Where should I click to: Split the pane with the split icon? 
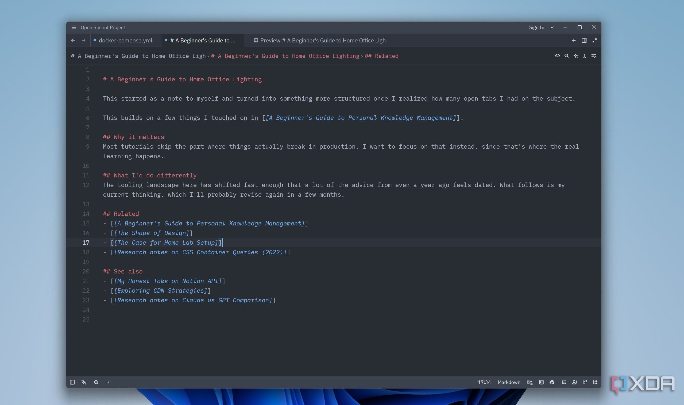click(x=584, y=40)
